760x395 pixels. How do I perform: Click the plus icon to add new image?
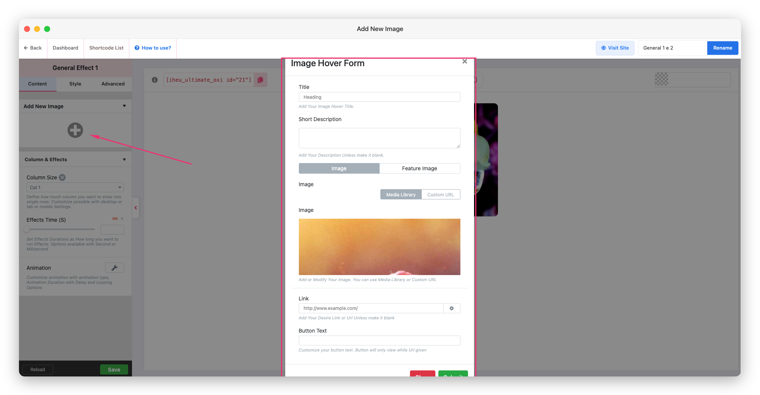75,130
